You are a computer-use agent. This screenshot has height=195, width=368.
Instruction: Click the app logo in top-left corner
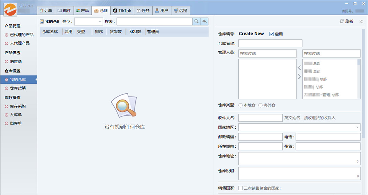coord(10,9)
